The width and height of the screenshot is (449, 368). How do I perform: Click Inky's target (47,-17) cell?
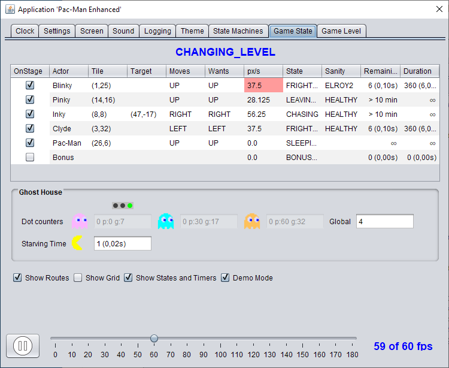click(x=147, y=114)
